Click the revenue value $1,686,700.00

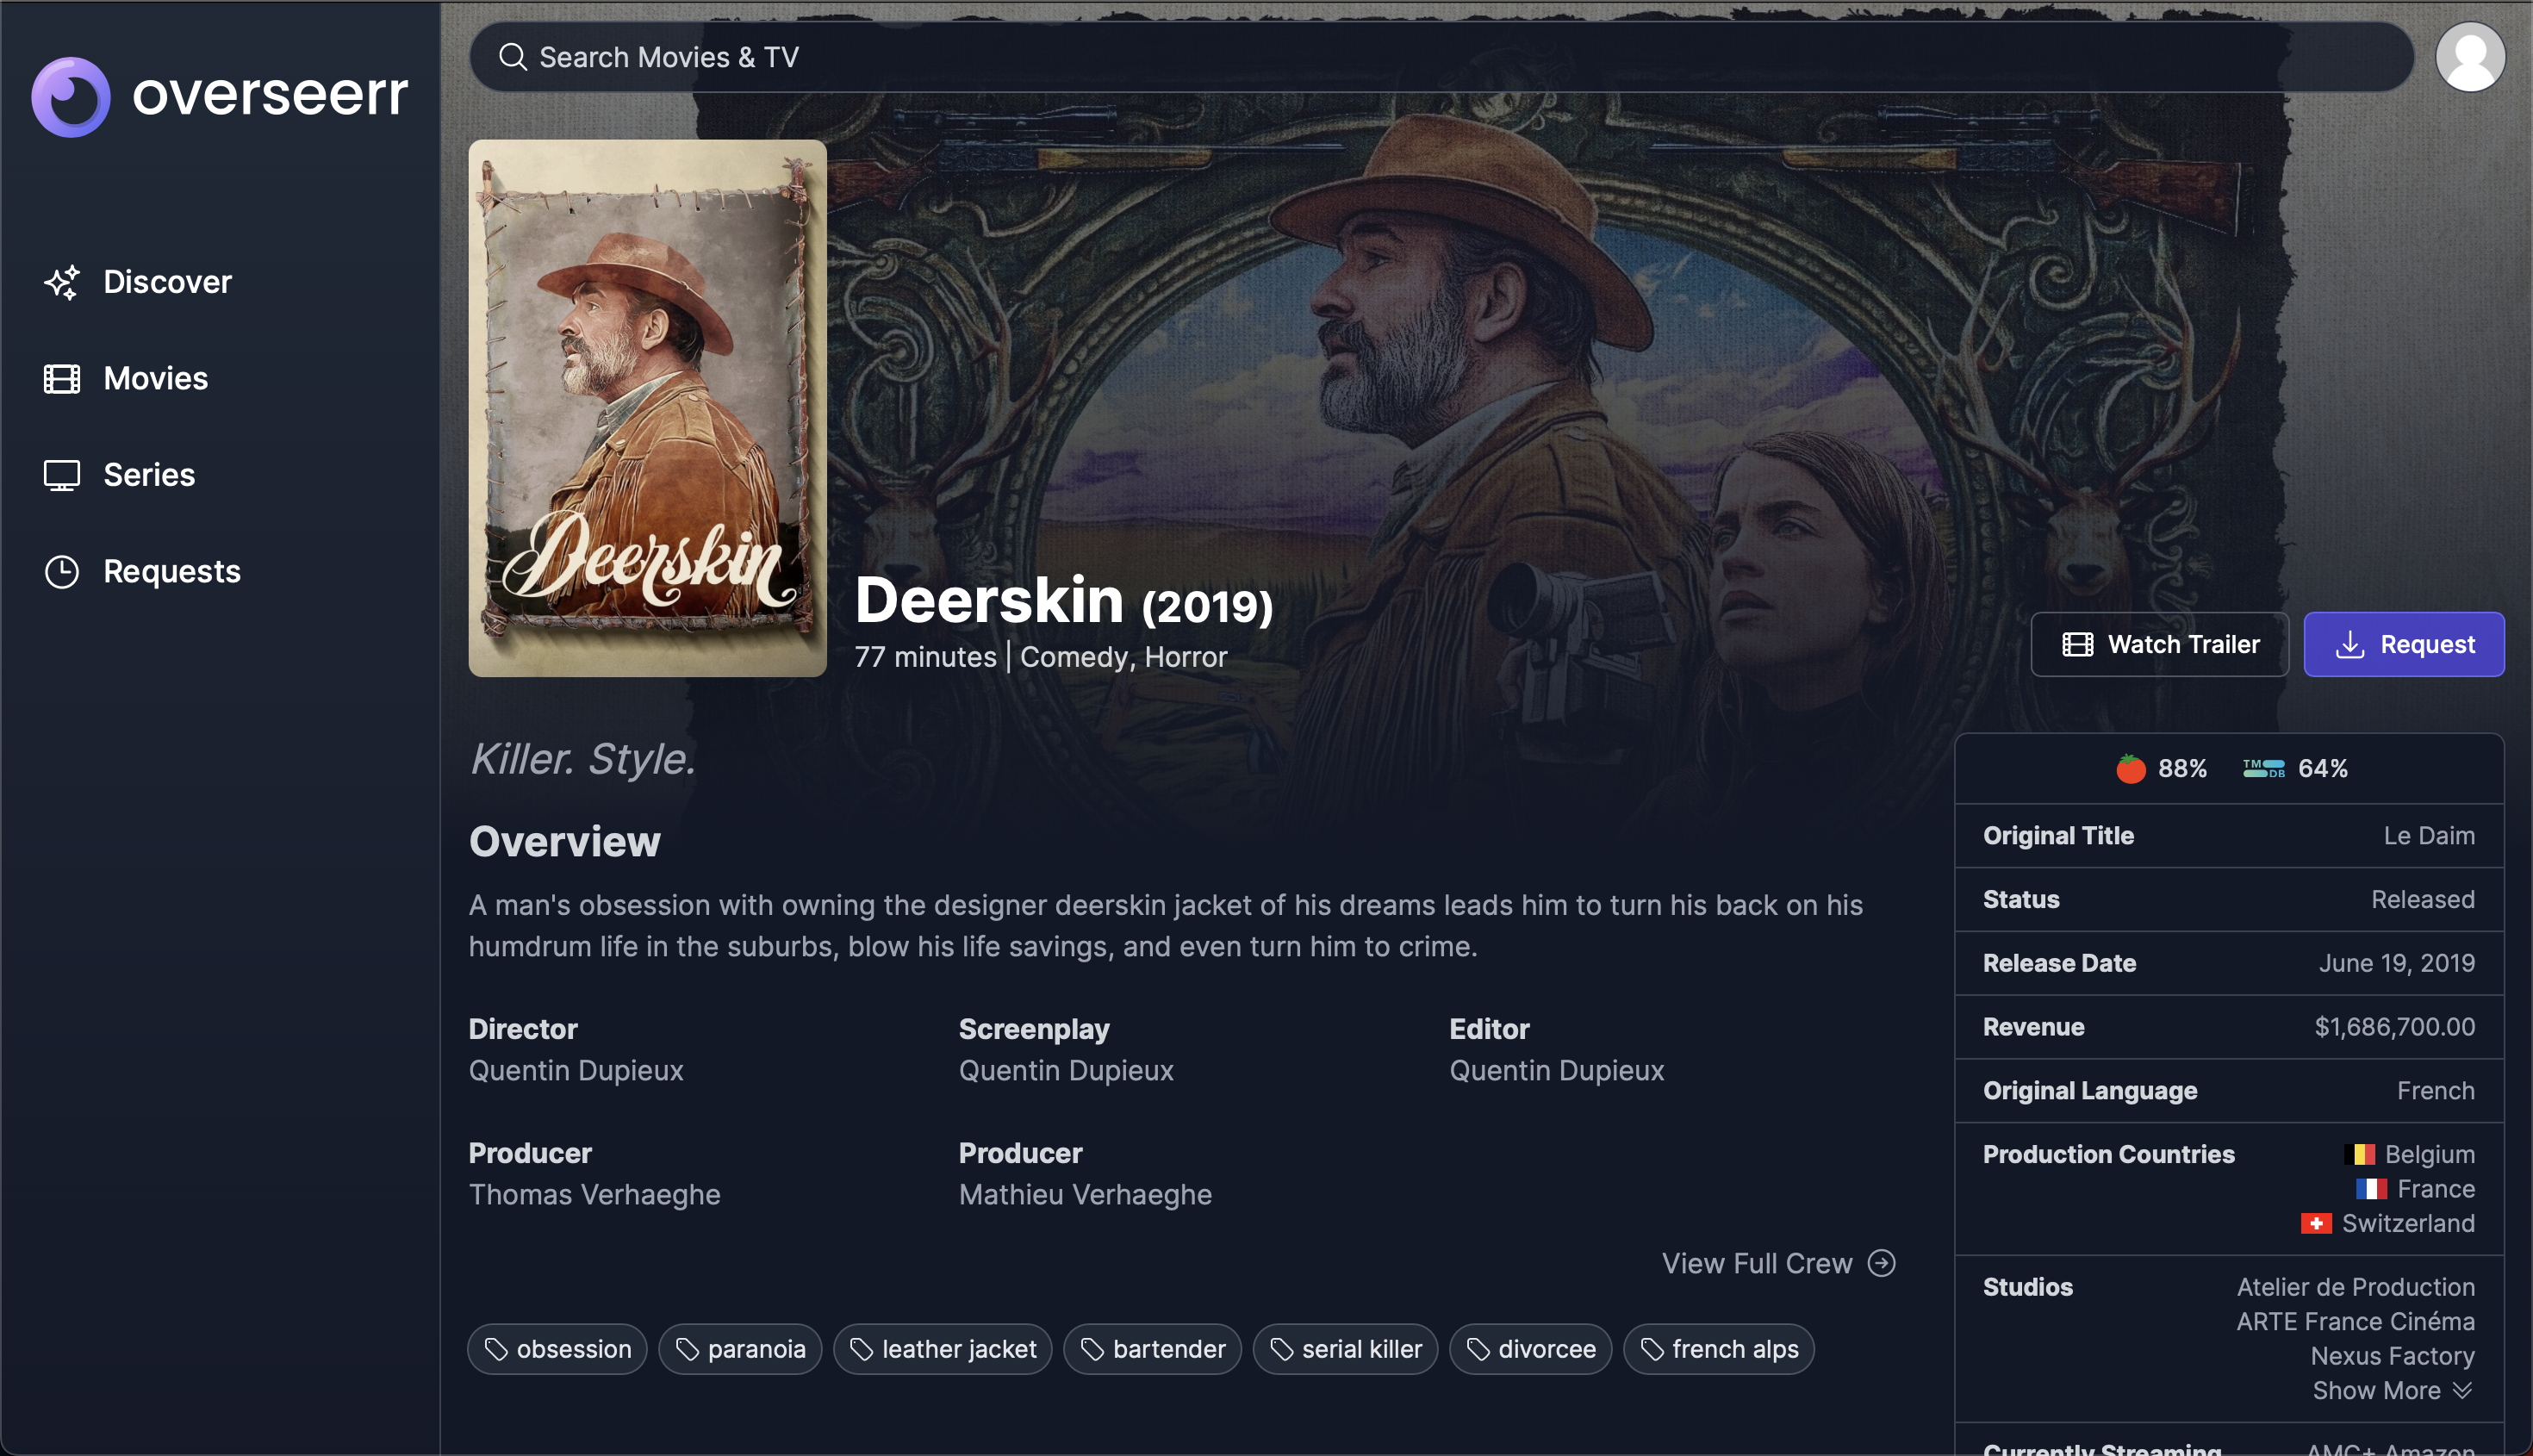2395,1027
